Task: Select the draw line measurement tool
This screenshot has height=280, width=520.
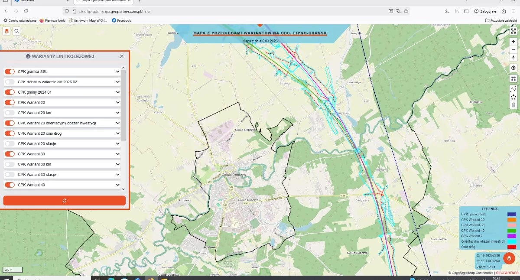Action: coord(513,89)
